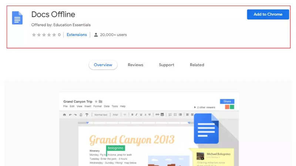This screenshot has height=166, width=296.
Task: Click the 20,000+ users text
Action: (x=113, y=35)
